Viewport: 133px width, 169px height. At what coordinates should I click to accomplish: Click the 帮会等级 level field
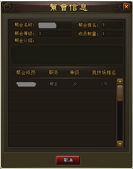coord(55,34)
